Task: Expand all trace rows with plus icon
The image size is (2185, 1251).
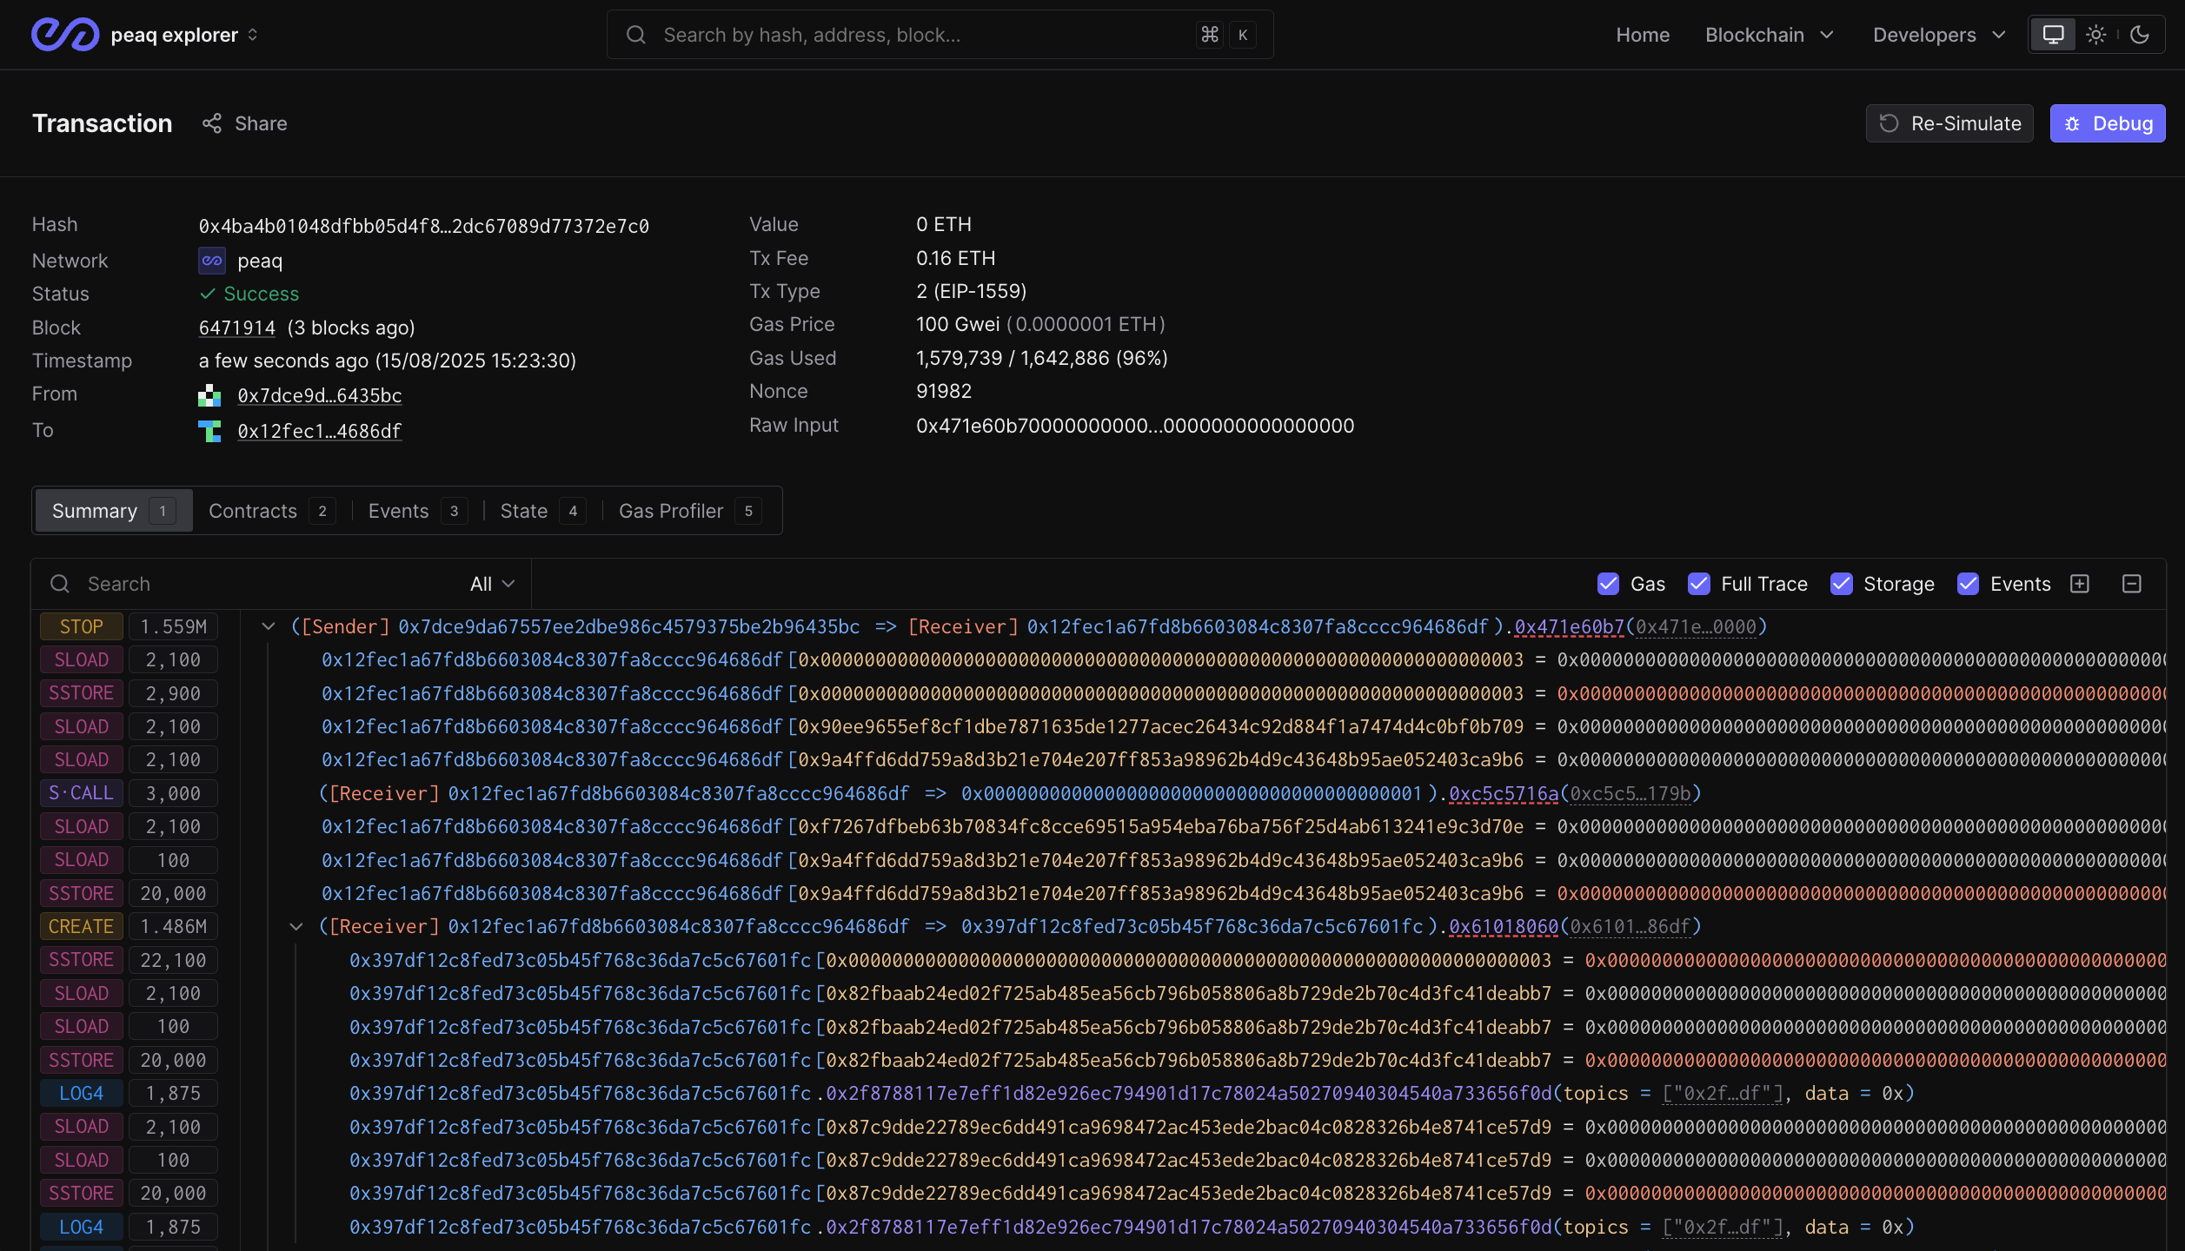Action: pos(2081,584)
